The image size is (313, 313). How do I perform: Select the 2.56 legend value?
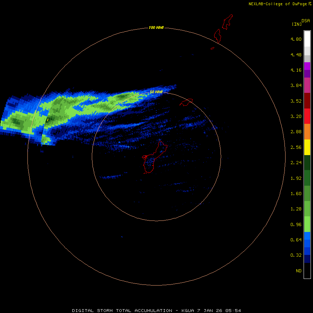point(296,147)
